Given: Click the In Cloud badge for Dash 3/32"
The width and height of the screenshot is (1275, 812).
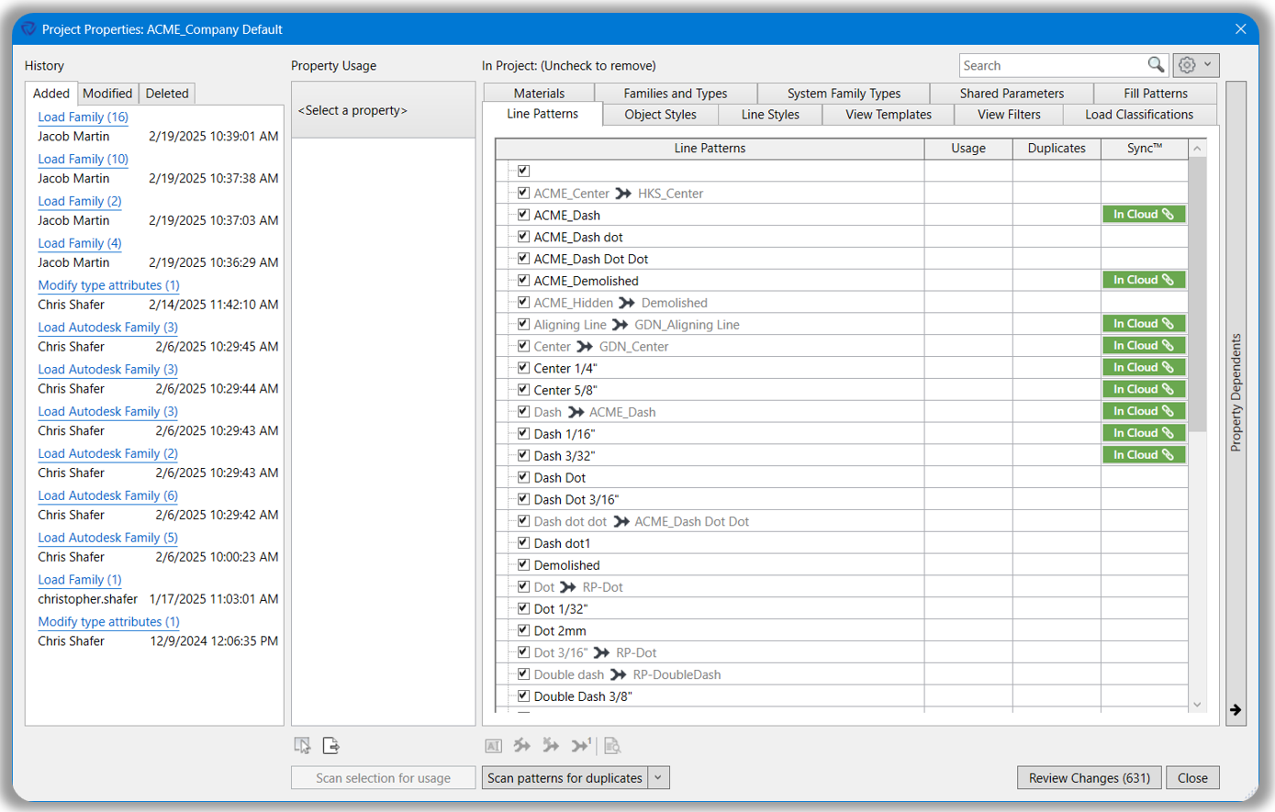Looking at the screenshot, I should (x=1144, y=455).
